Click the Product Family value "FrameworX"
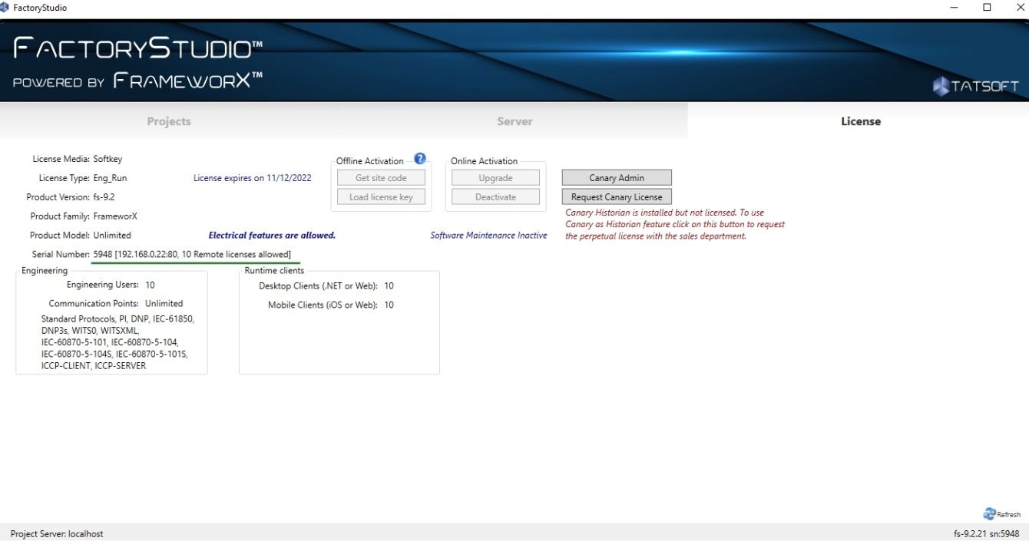The width and height of the screenshot is (1029, 541). [115, 216]
